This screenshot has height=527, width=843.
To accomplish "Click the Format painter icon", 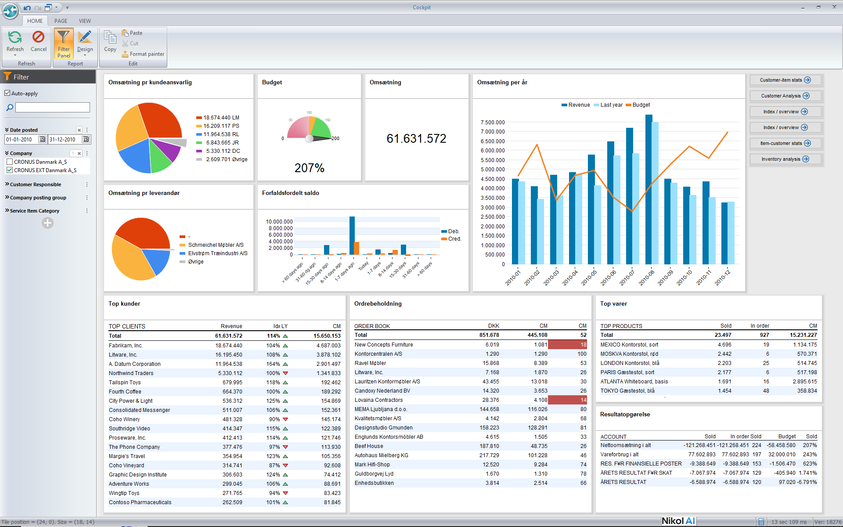I will point(125,54).
